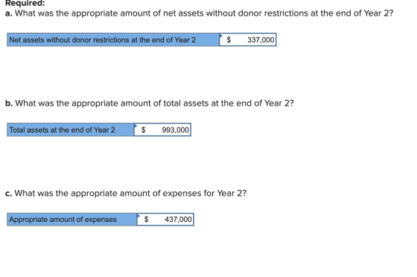This screenshot has height=277, width=417.
Task: Click the dollar sign before 993,000
Action: click(143, 130)
